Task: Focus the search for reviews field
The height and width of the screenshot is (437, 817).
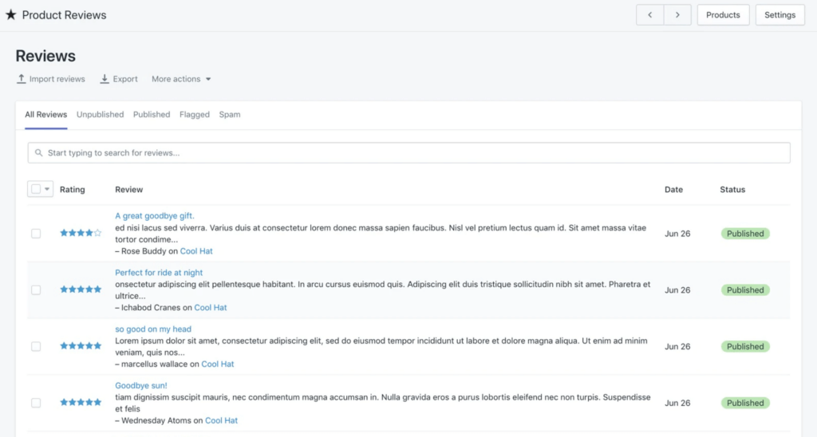Action: 409,152
